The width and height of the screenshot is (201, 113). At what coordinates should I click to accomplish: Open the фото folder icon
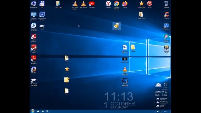(x=67, y=59)
